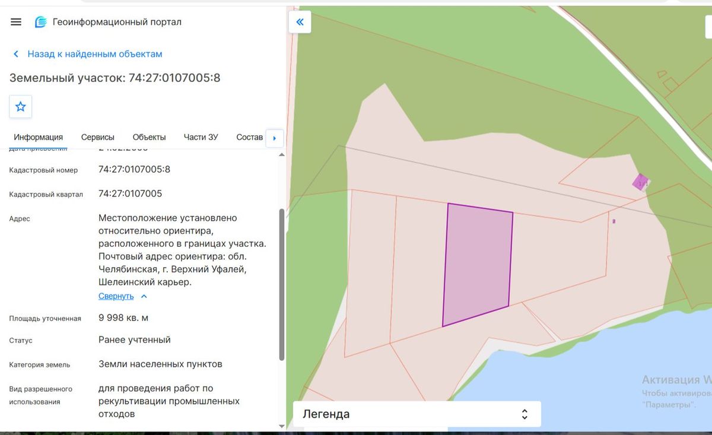Click the Кадастровый квартал label
The height and width of the screenshot is (435, 712).
click(46, 195)
